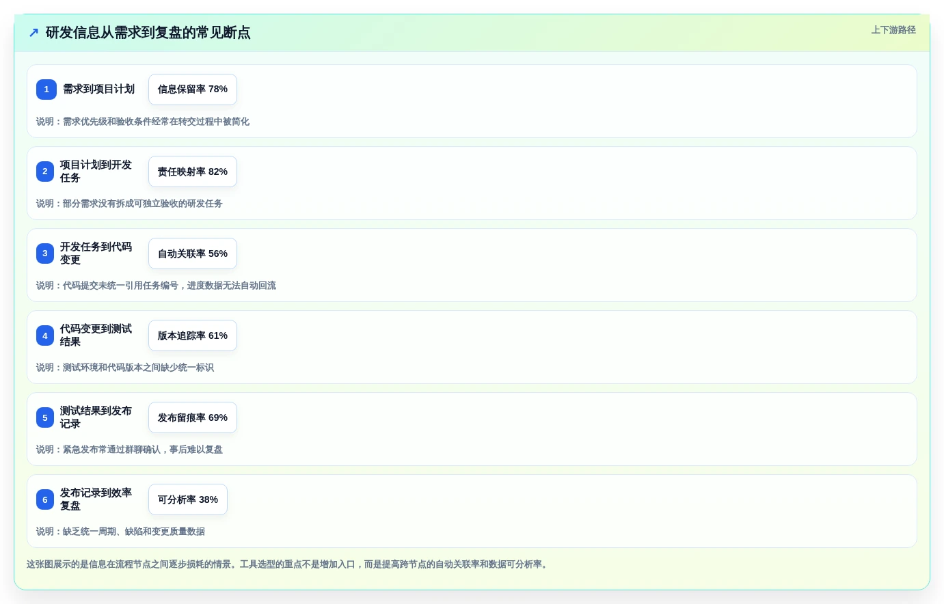
Task: Click the note about 测试环境和代码版本
Action: (x=125, y=368)
